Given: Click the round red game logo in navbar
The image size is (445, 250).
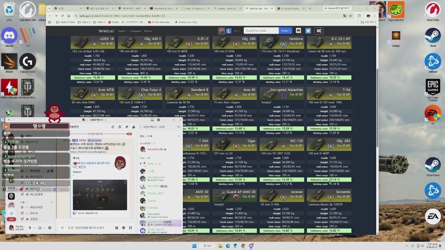Looking at the screenshot, I should 222,31.
